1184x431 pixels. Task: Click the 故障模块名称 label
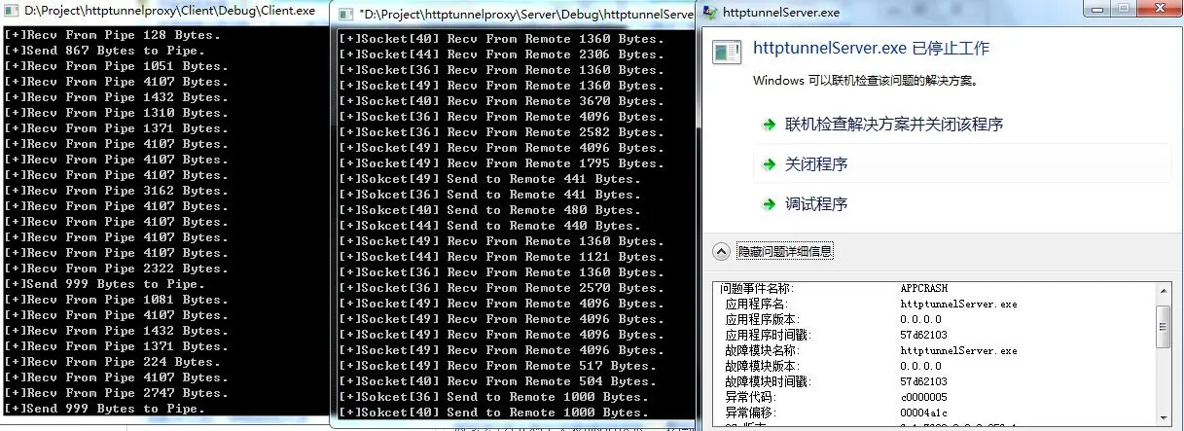(762, 350)
